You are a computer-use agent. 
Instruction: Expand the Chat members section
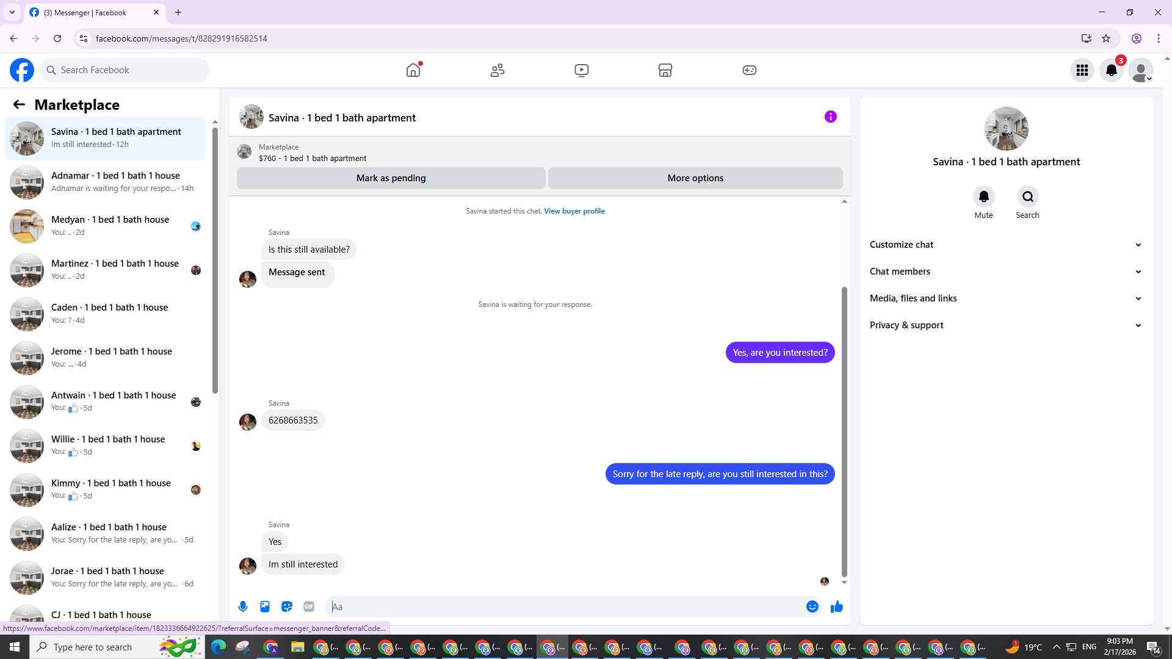1005,272
